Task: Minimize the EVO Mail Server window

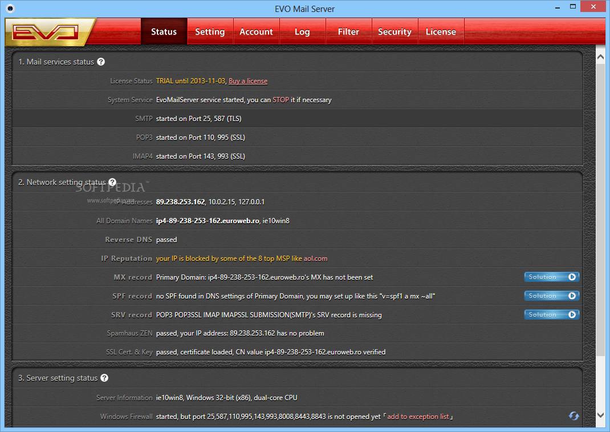Action: 558,7
